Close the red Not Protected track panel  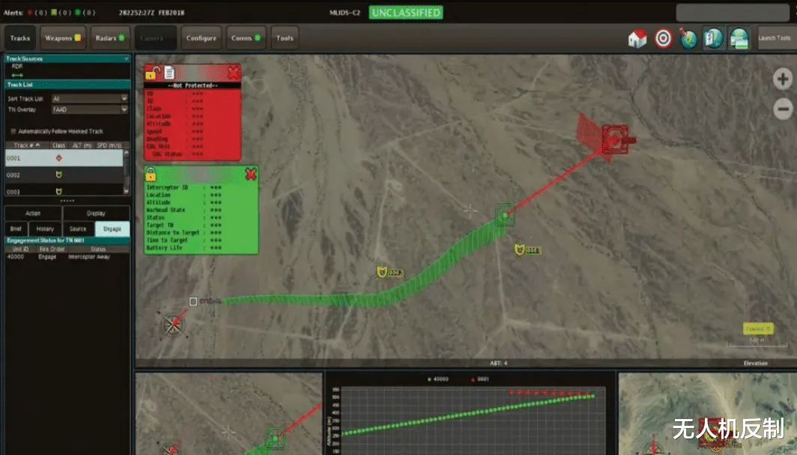coord(233,73)
